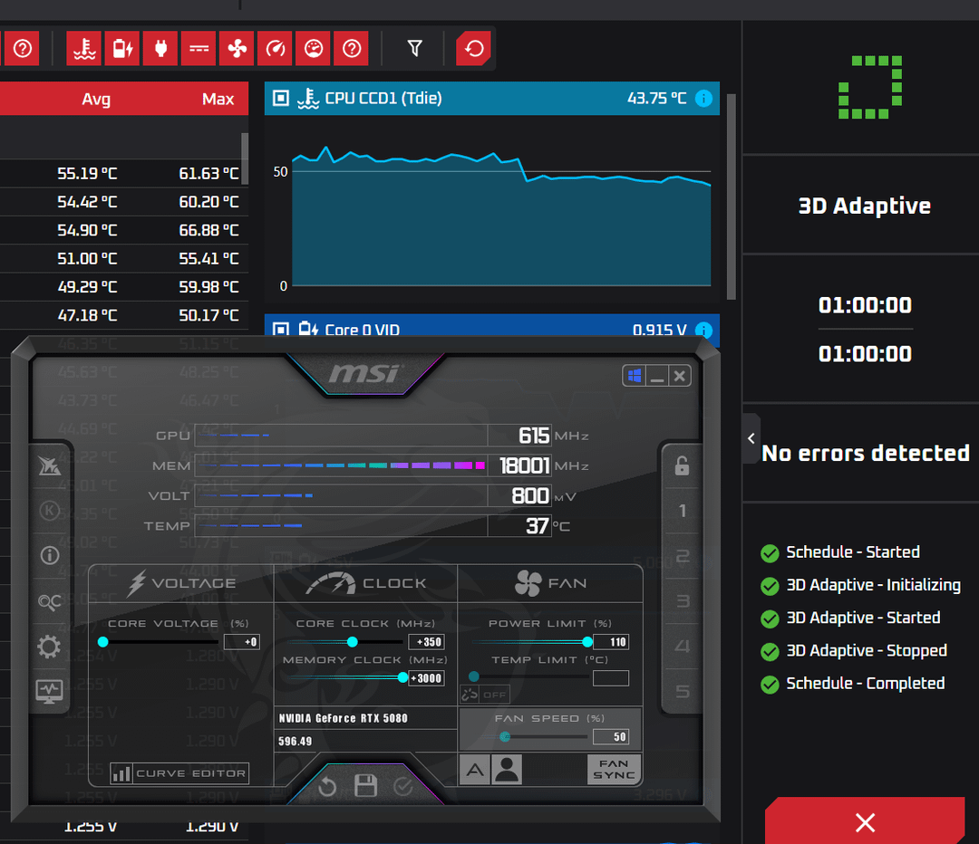The width and height of the screenshot is (979, 844).
Task: Sort by Avg column header
Action: point(96,100)
